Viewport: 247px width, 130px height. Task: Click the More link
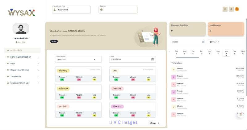tap(153, 123)
